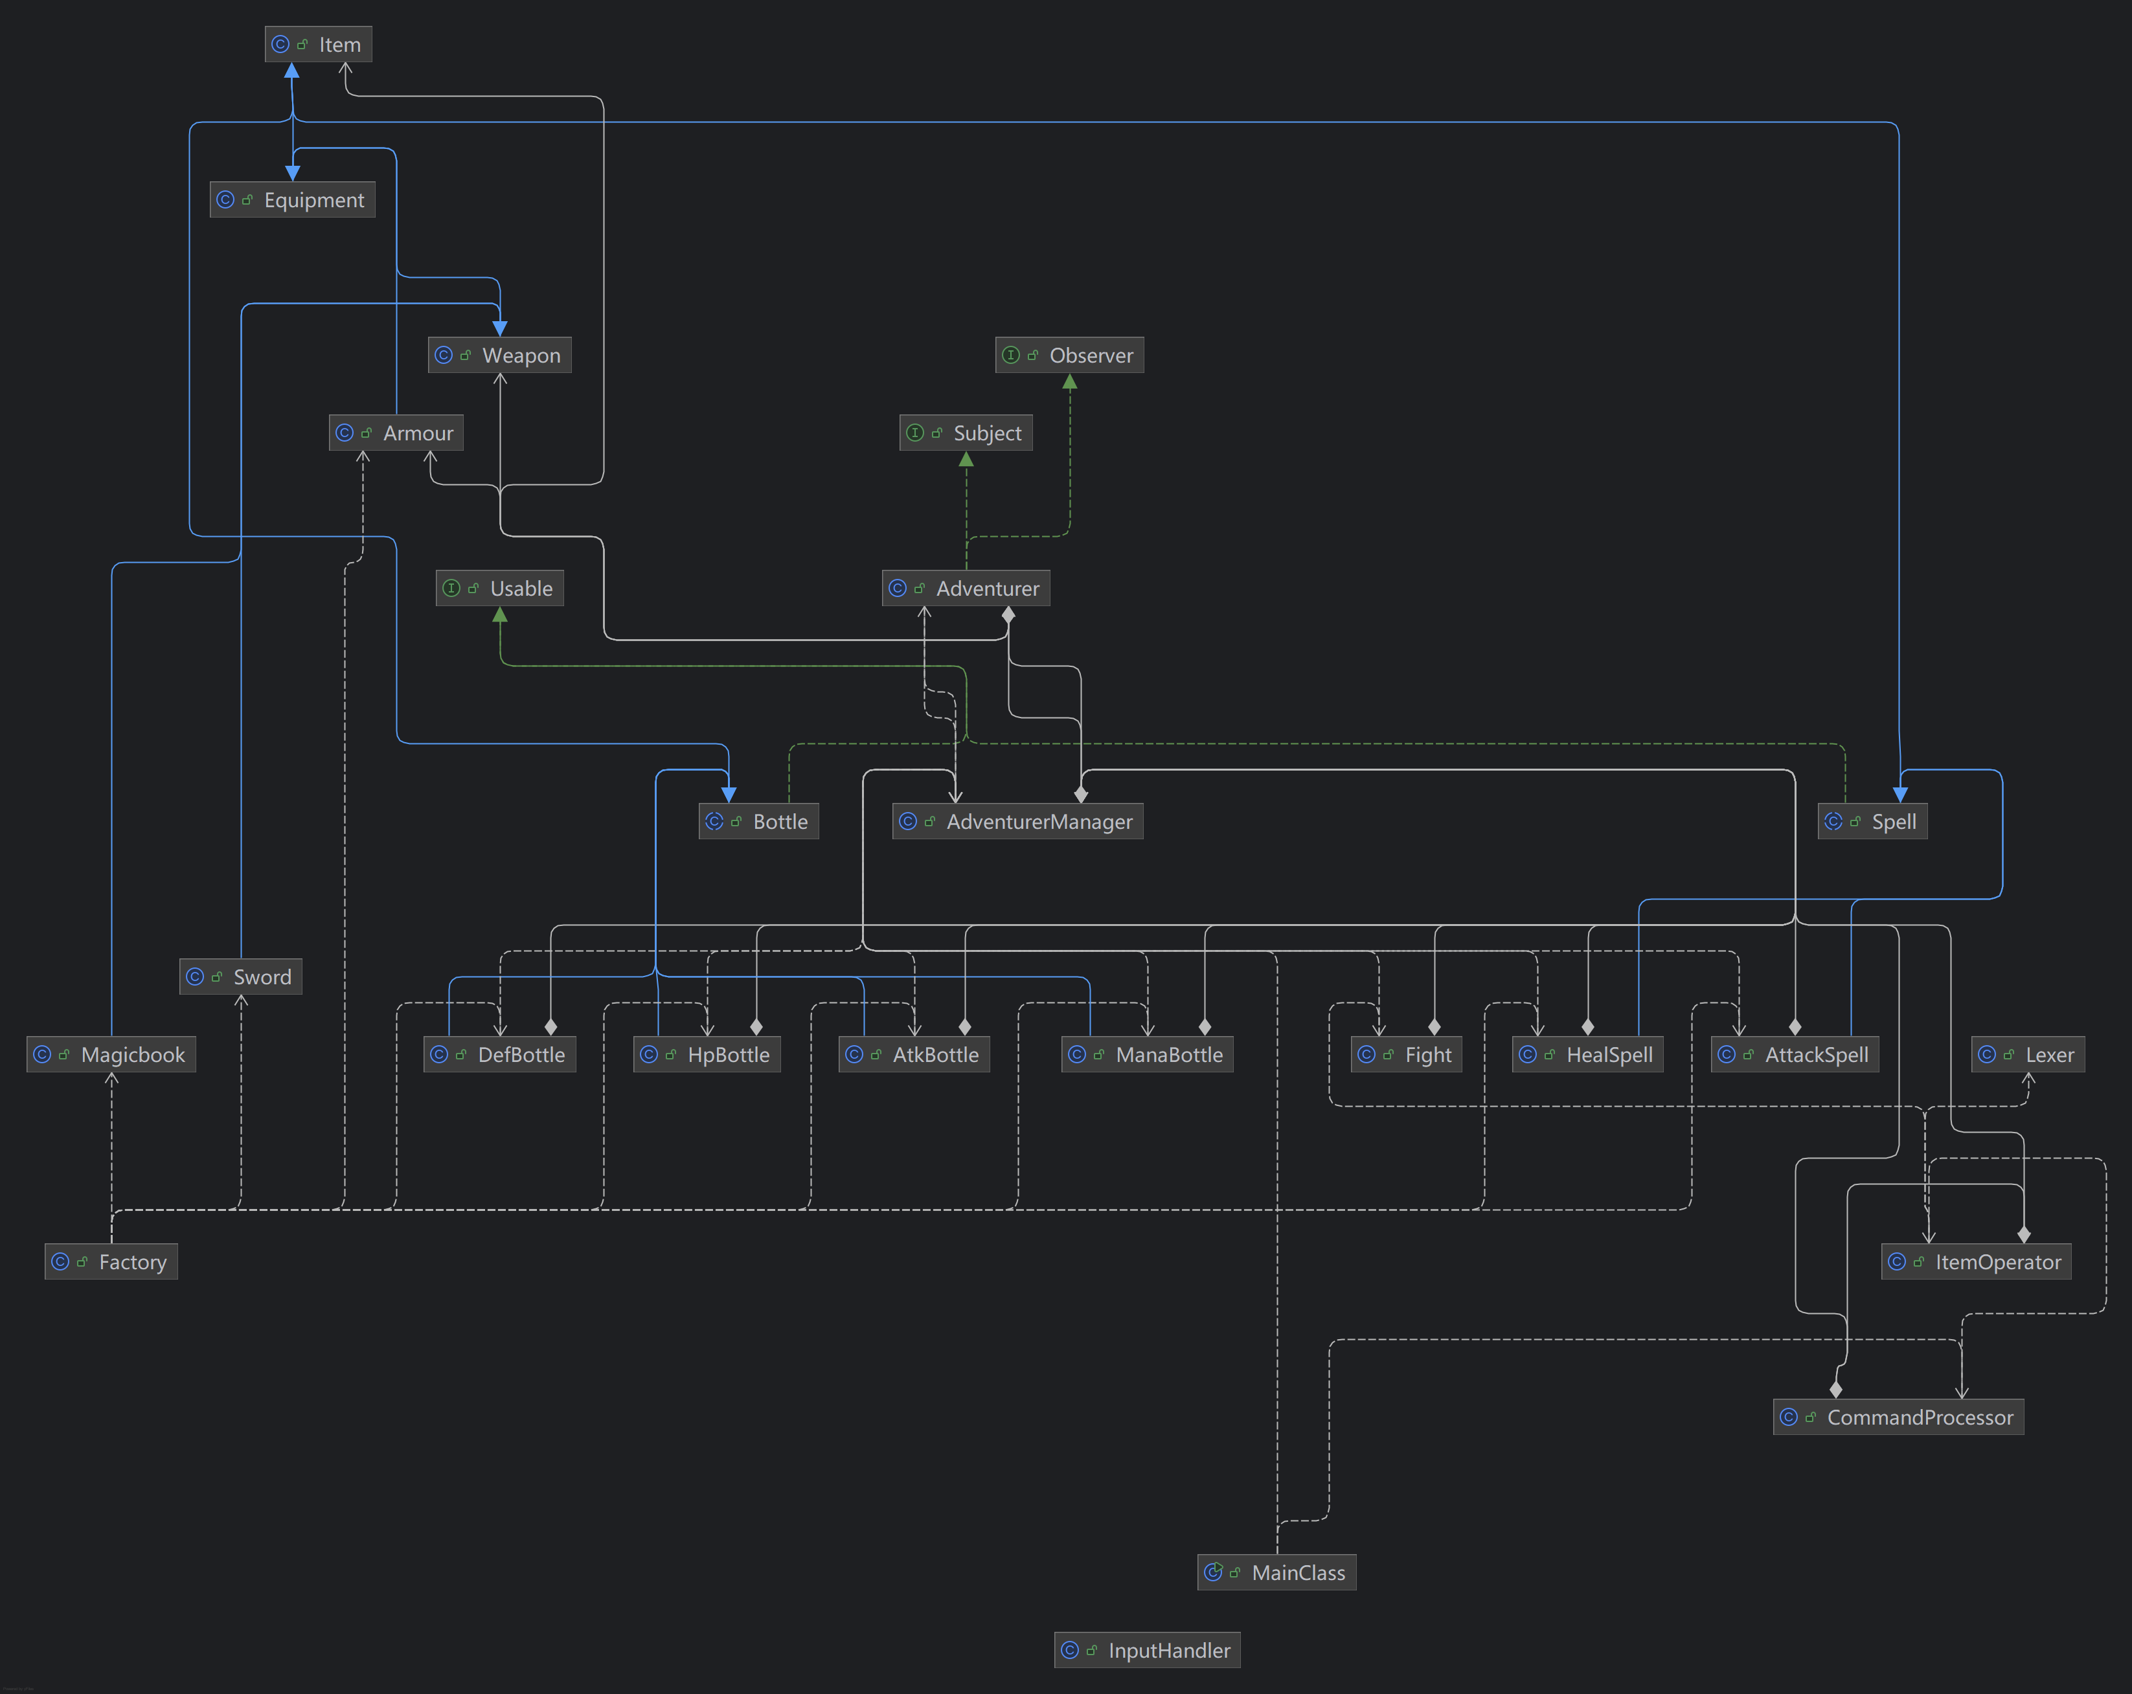Click the class icon on ManaBottle node
This screenshot has height=1694, width=2132.
click(1078, 1054)
